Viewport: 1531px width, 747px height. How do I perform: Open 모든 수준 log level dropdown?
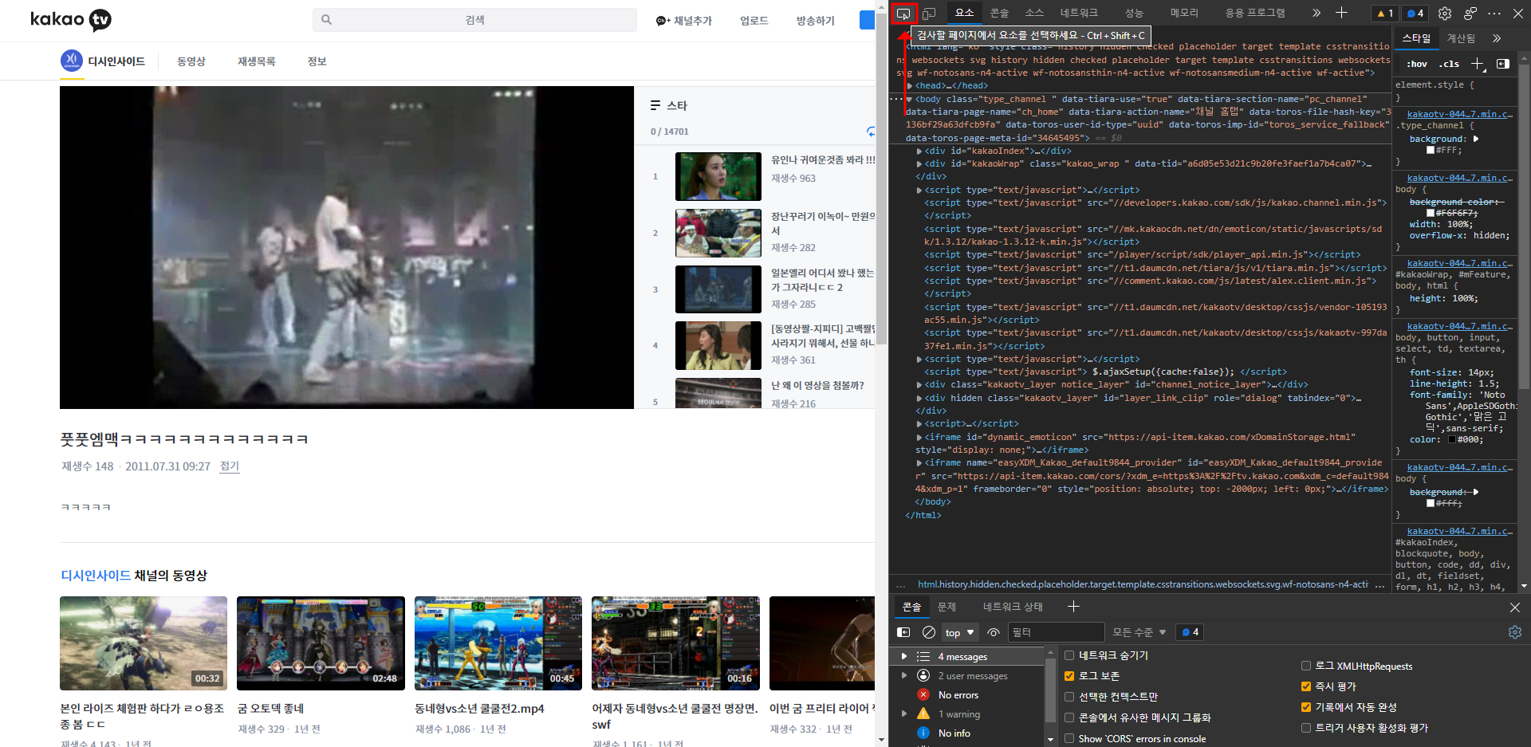pos(1139,632)
